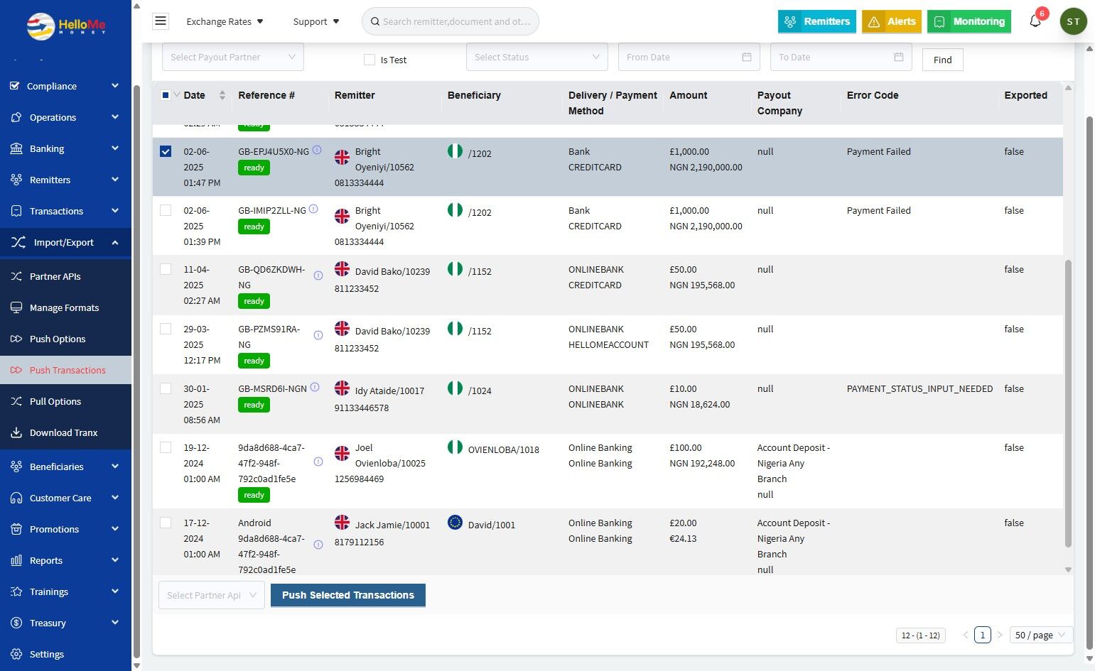Click the ST user avatar
1095x671 pixels.
(x=1073, y=21)
